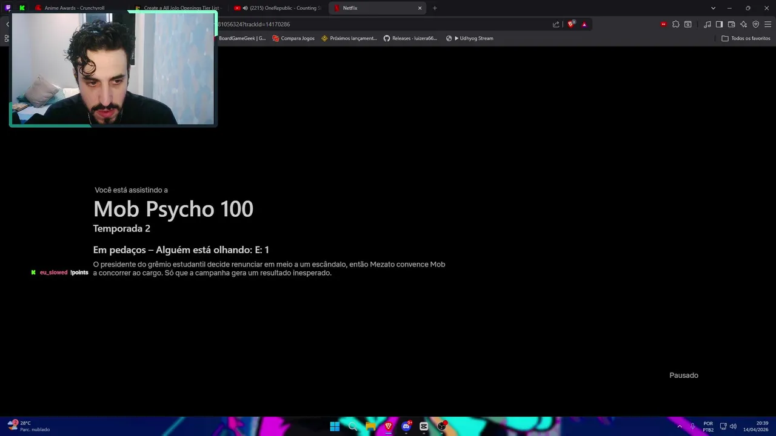Click the Mob Psycho 100 title
Screen dimensions: 776x436
tap(173, 209)
